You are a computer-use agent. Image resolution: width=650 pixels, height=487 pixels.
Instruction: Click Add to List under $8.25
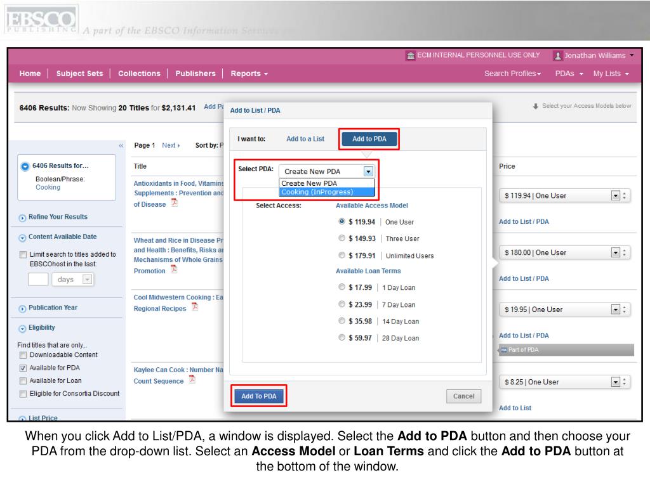(x=515, y=408)
